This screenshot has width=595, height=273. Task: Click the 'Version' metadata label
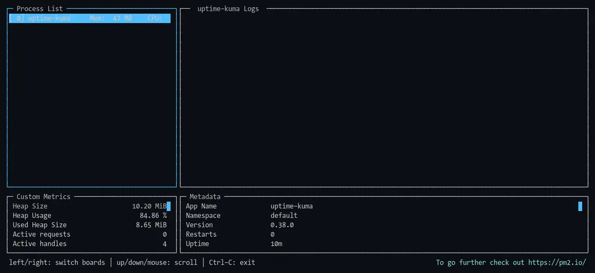(199, 225)
